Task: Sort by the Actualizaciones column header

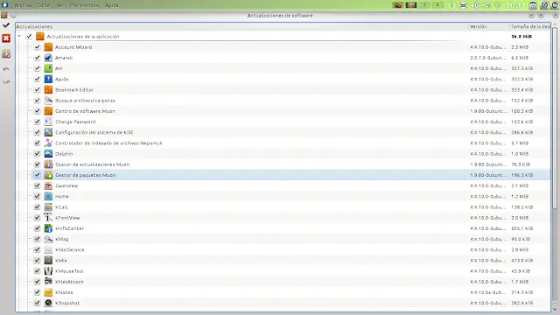Action: [241, 26]
